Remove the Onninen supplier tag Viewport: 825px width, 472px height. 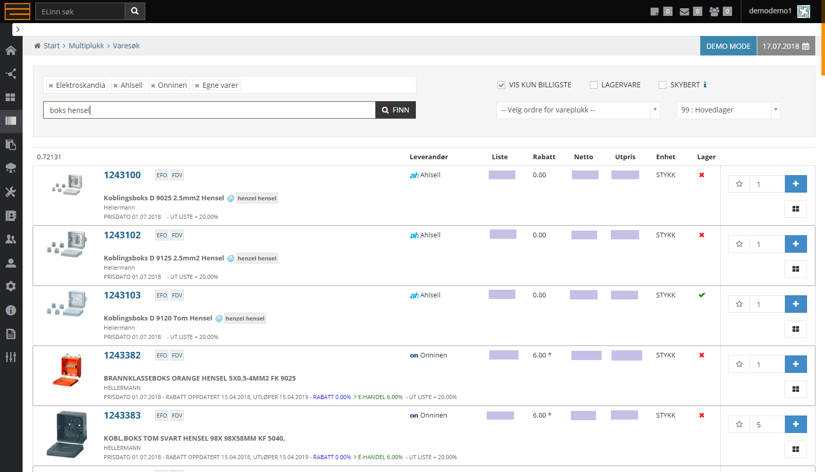click(x=153, y=86)
